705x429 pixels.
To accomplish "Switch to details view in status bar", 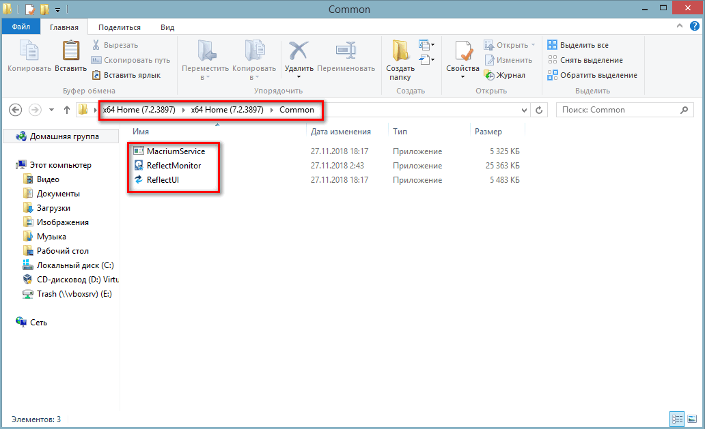I will [x=678, y=419].
